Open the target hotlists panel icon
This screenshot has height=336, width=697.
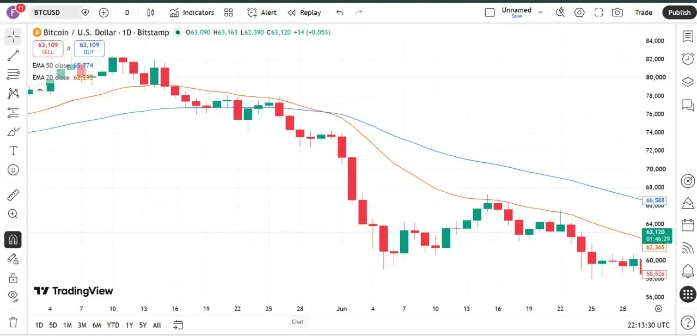coord(688,181)
